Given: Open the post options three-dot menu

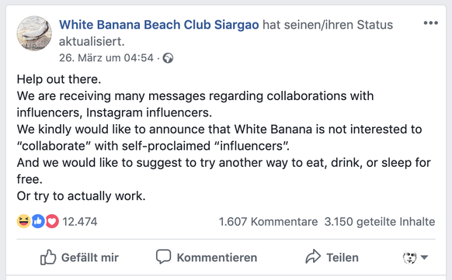Looking at the screenshot, I should click(x=431, y=23).
